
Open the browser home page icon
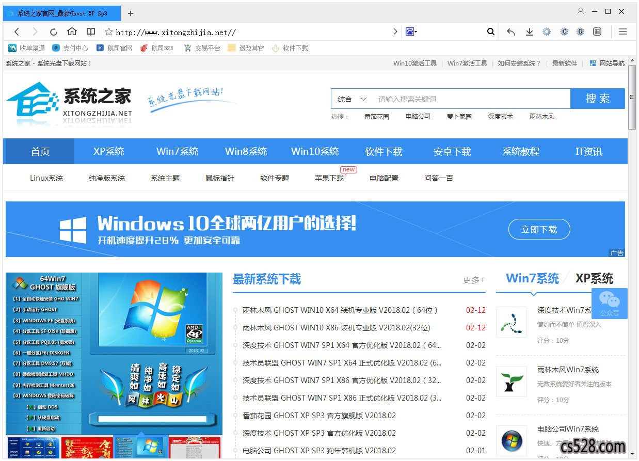(x=72, y=31)
